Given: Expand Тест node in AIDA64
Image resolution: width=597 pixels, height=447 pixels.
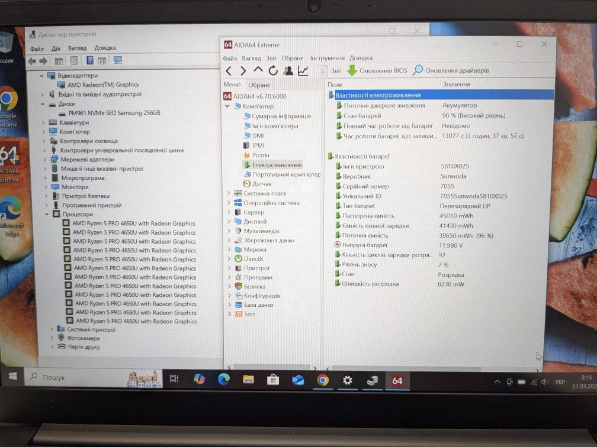Looking at the screenshot, I should [x=230, y=314].
